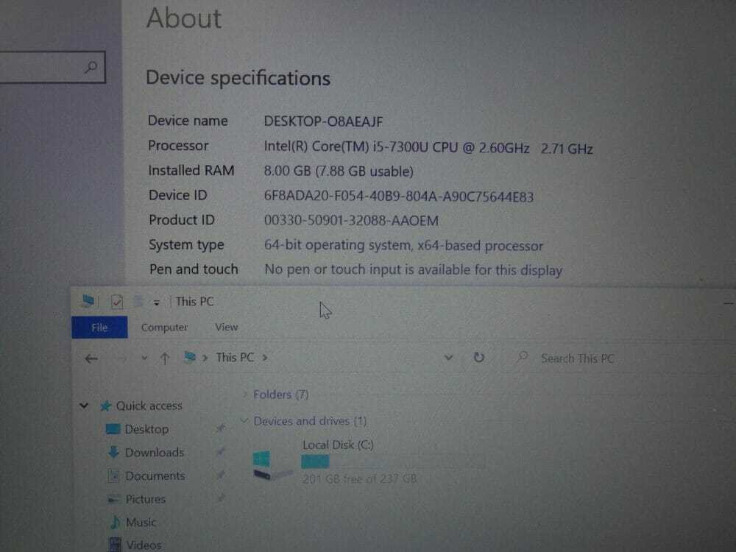This screenshot has height=552, width=736.
Task: Click the Local Disk (C:) label
Action: (338, 445)
